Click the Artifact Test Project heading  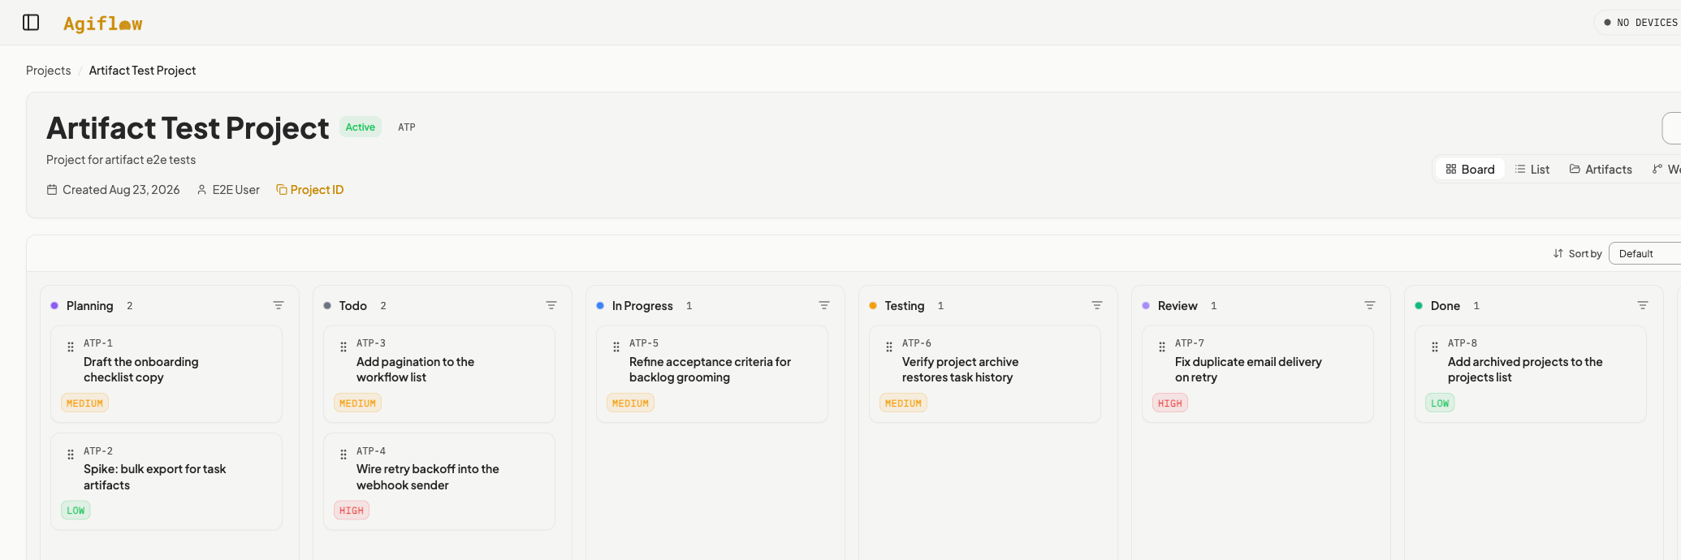[x=188, y=128]
